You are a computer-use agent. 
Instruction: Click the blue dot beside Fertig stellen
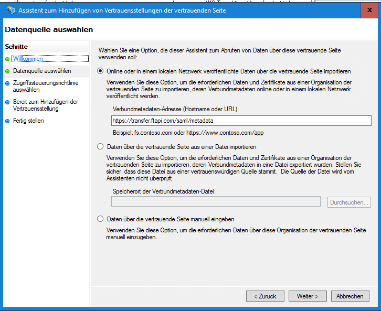click(x=7, y=121)
